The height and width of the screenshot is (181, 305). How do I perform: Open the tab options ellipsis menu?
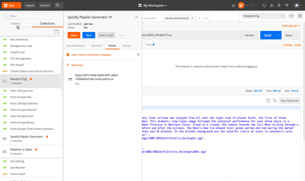click(206, 18)
